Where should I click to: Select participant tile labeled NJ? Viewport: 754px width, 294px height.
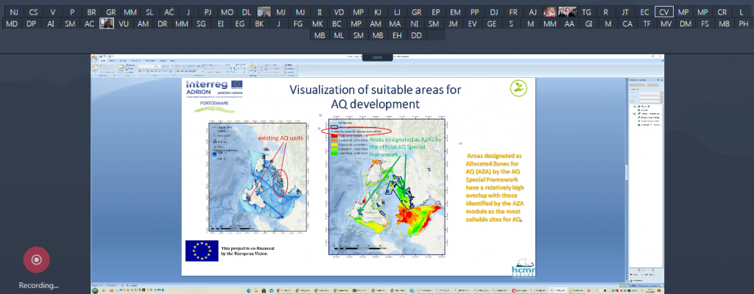[13, 12]
